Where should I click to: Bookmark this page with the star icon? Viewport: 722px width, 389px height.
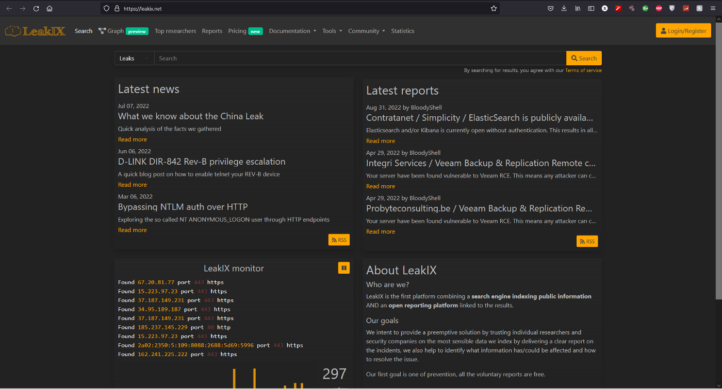[x=494, y=8]
